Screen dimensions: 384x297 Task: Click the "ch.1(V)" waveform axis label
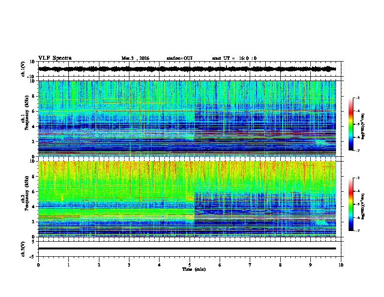pos(23,69)
